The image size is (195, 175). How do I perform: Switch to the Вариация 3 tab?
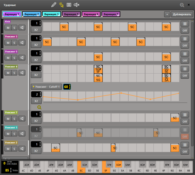coord(51,14)
